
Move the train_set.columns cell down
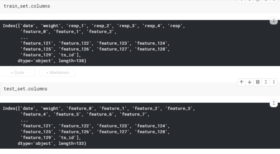point(250,1)
